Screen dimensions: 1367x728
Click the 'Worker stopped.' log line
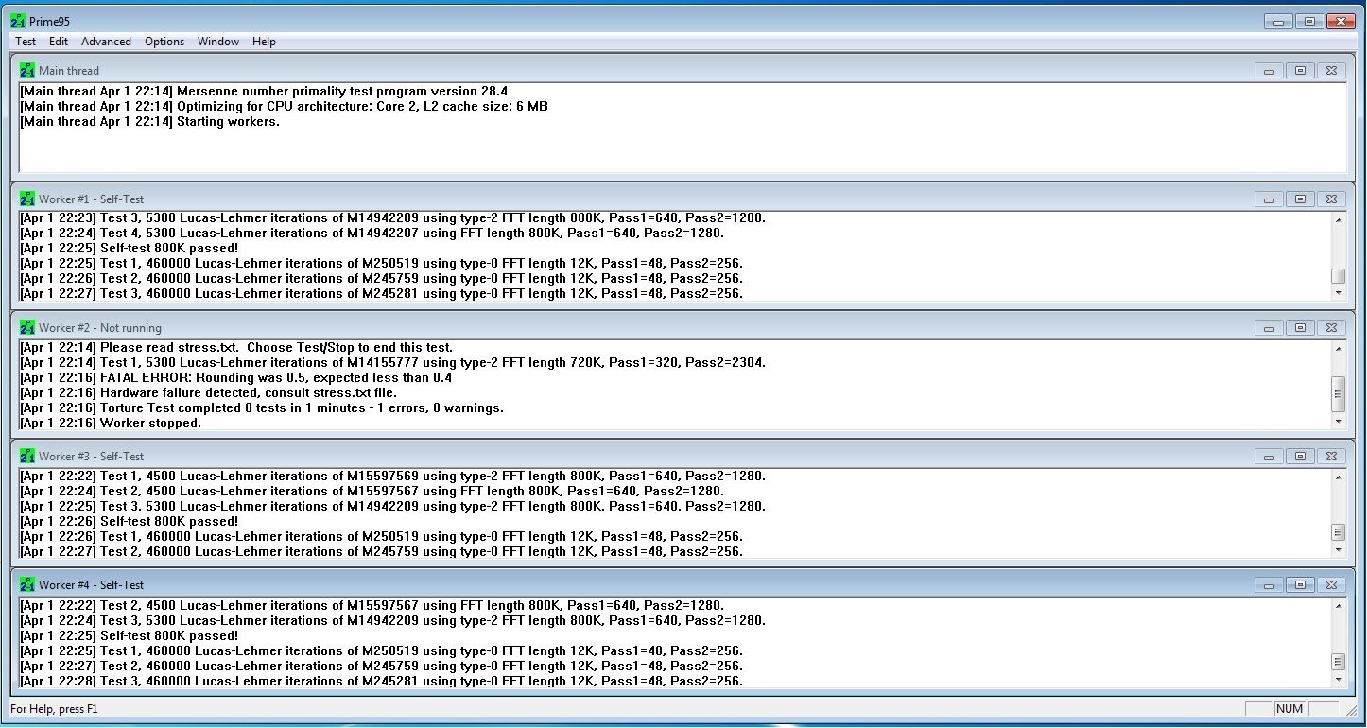coord(111,423)
